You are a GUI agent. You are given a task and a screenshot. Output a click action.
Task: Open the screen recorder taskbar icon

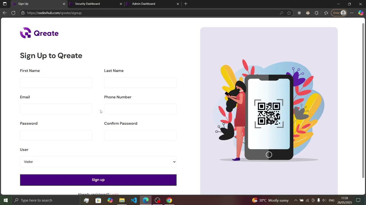[x=158, y=200]
